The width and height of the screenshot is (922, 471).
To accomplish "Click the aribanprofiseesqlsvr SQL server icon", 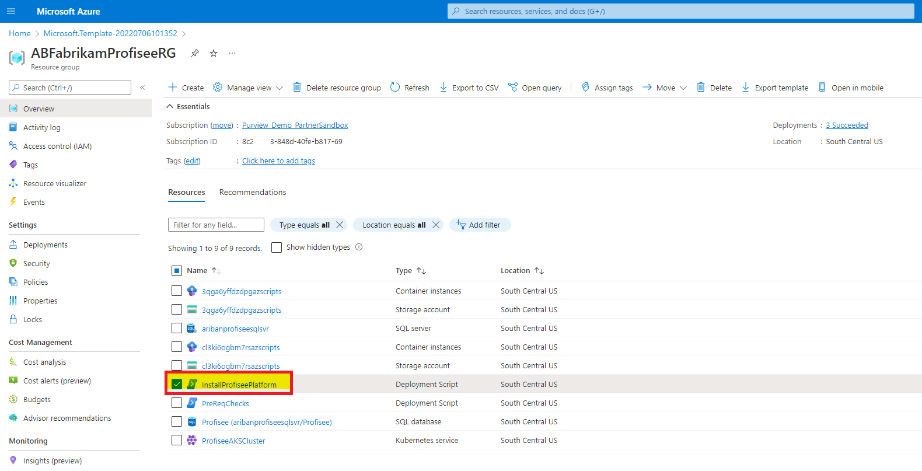I will [x=191, y=328].
